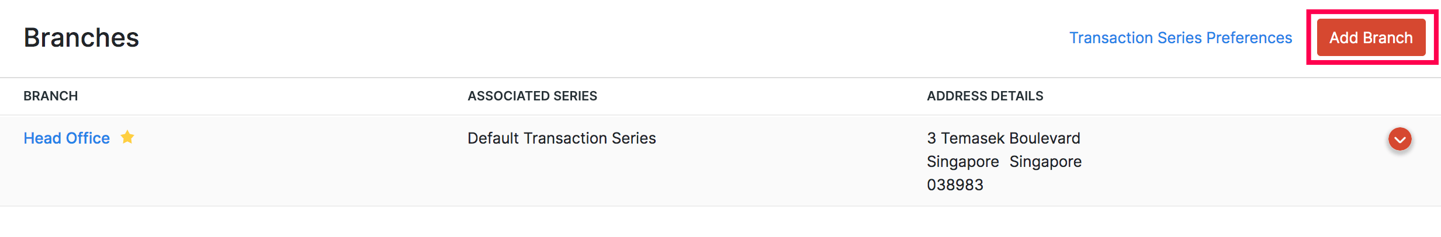Click the Branches page heading
Screen dimensions: 1441x237
(81, 38)
